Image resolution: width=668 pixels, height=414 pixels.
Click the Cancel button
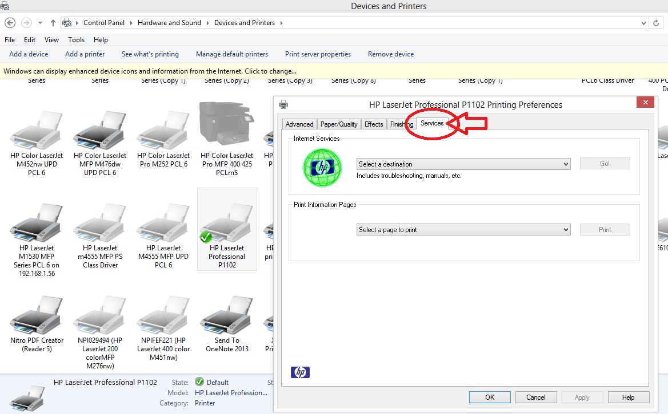[536, 397]
